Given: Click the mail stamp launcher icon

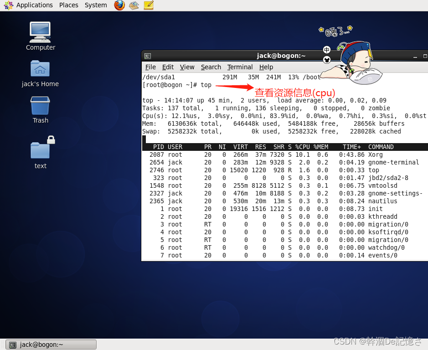Looking at the screenshot, I should tap(134, 5).
